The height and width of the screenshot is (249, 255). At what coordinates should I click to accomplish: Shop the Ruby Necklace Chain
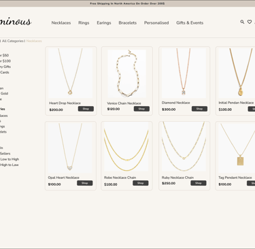pyautogui.click(x=199, y=183)
